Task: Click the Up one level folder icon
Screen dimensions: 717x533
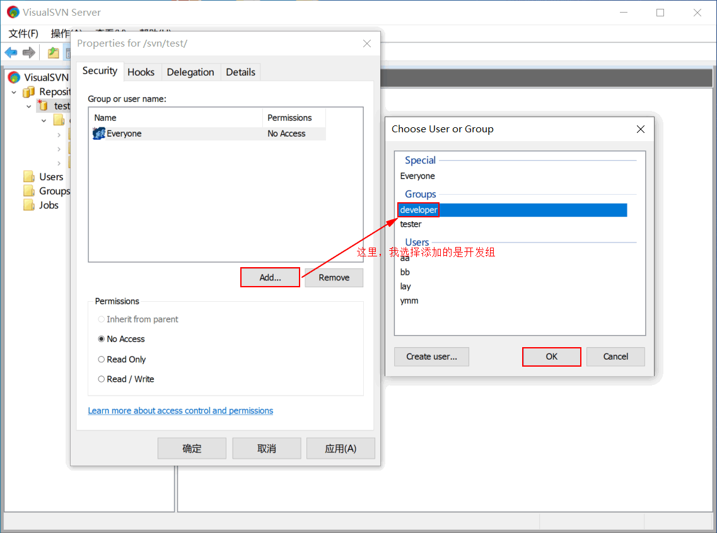Action: coord(54,52)
